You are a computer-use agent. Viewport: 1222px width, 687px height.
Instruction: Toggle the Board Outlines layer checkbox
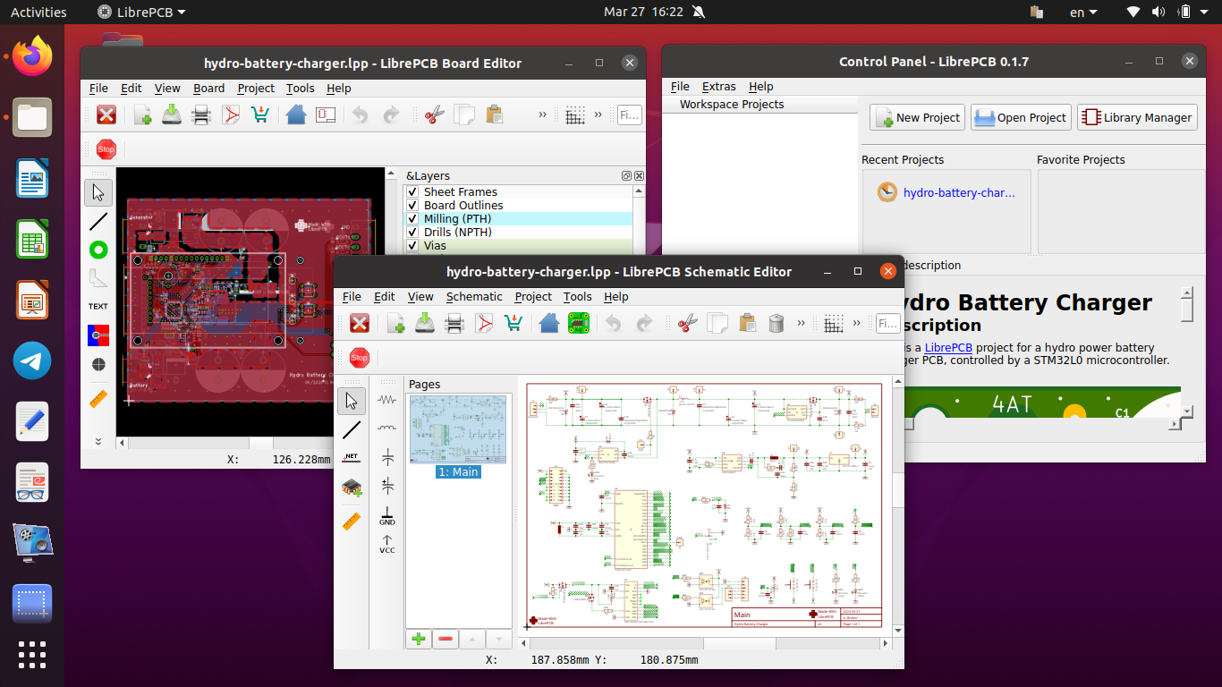tap(412, 206)
